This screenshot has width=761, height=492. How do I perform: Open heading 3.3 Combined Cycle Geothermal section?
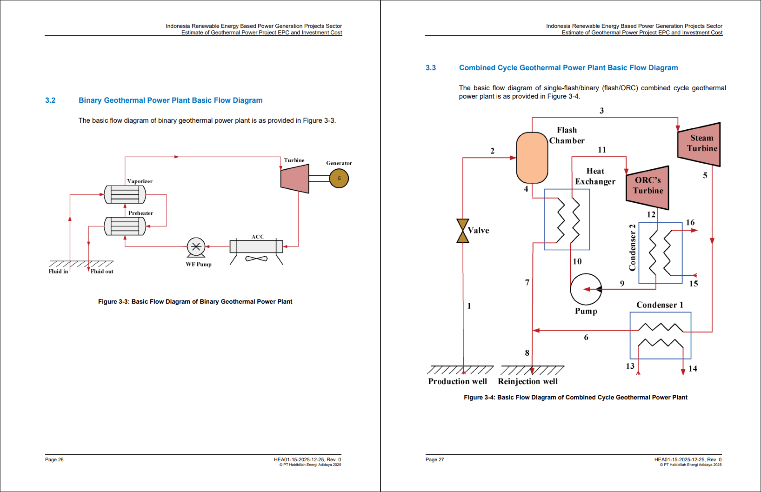[x=568, y=67]
